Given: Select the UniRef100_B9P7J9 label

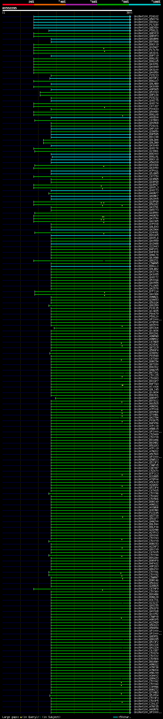Looking at the screenshot, I should coord(146,56).
